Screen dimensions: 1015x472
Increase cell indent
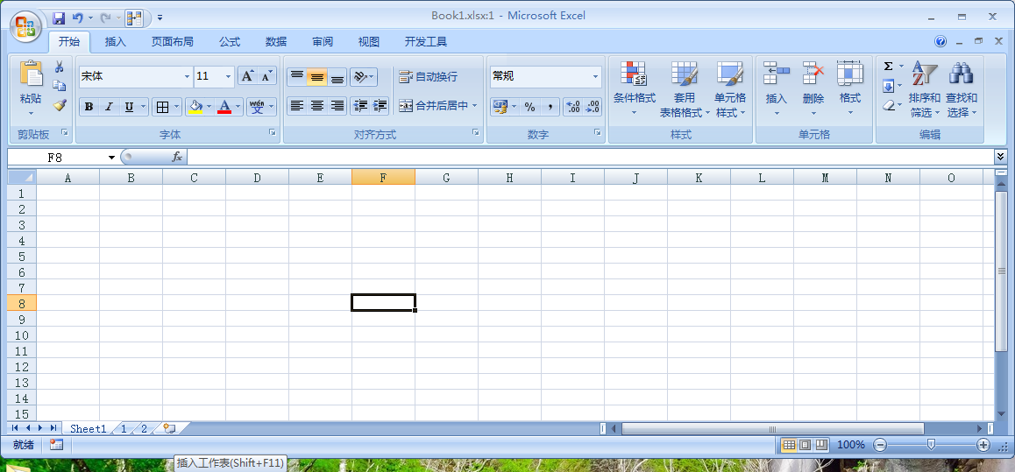(380, 106)
